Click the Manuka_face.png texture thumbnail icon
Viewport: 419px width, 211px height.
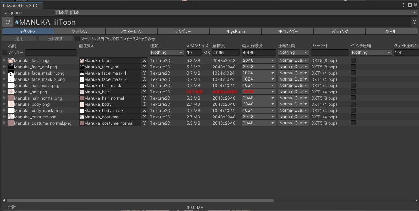11,60
